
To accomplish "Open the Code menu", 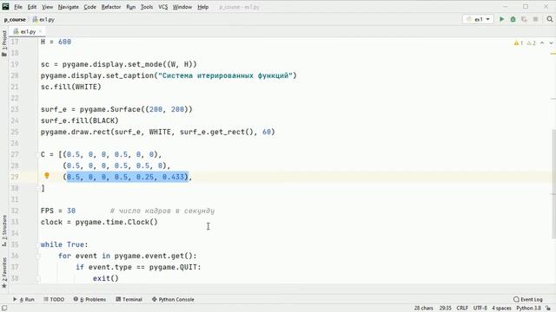I will [x=89, y=7].
